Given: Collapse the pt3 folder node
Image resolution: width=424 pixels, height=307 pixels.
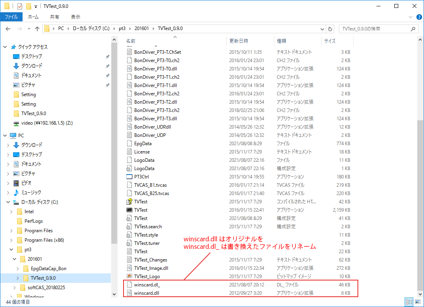Looking at the screenshot, I should point(11,249).
